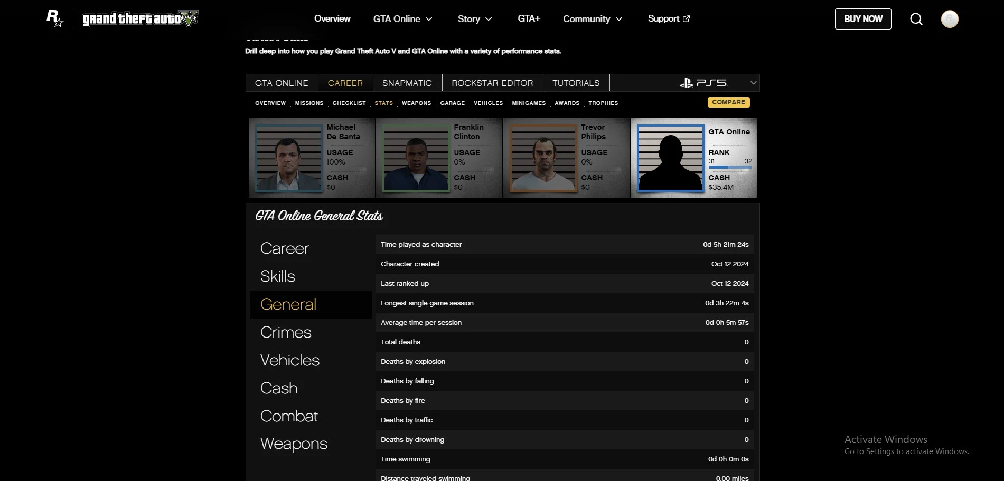
Task: Select GTA Online silhouette character
Action: click(x=670, y=158)
